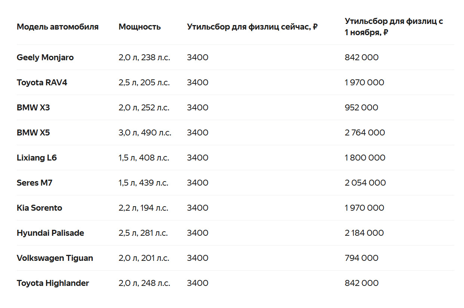Click the 794 000 fee for Tiguan
This screenshot has height=308, width=464.
[x=361, y=258]
